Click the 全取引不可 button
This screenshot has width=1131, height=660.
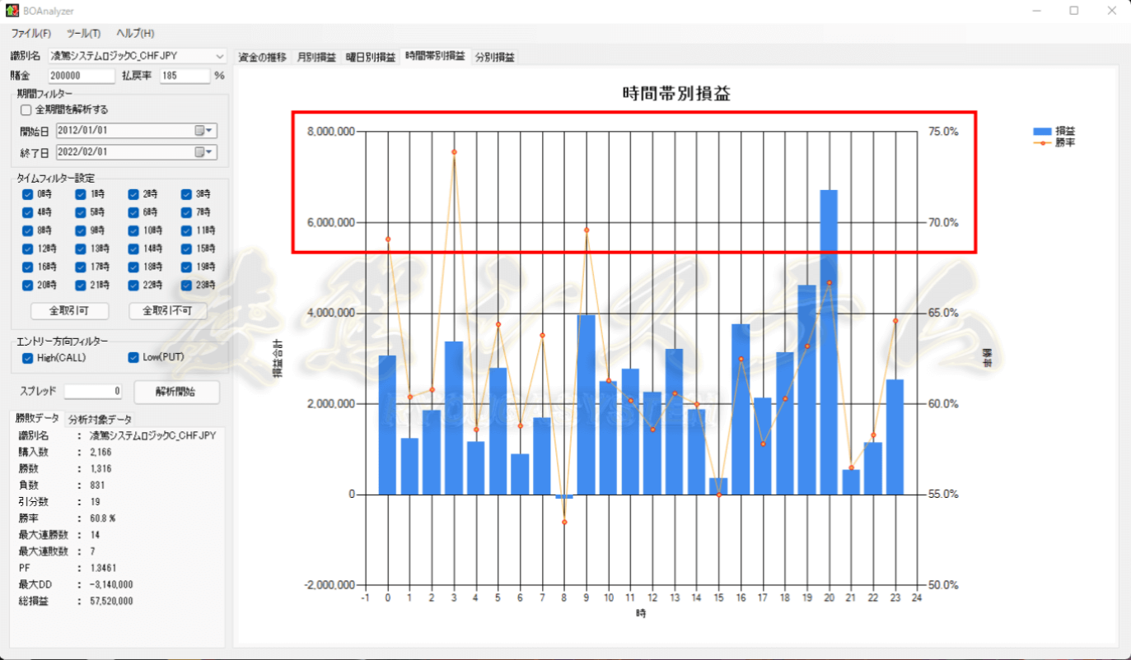[x=168, y=311]
